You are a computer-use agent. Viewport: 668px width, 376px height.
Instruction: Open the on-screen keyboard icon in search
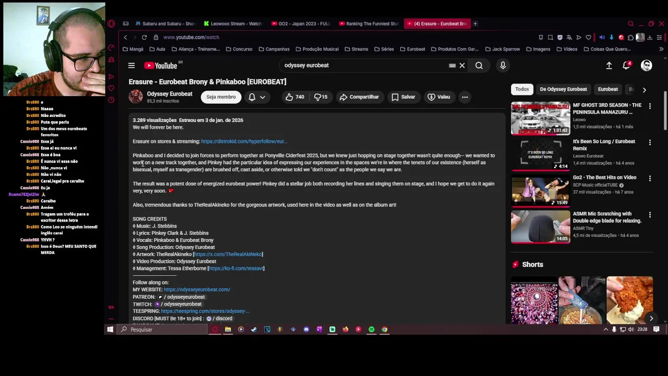point(452,66)
